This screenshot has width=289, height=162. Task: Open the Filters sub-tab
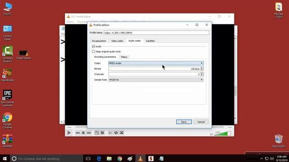[x=124, y=57]
